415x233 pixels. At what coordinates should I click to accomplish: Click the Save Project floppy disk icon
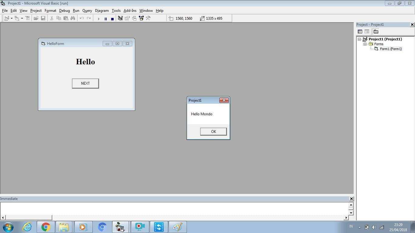click(x=43, y=19)
